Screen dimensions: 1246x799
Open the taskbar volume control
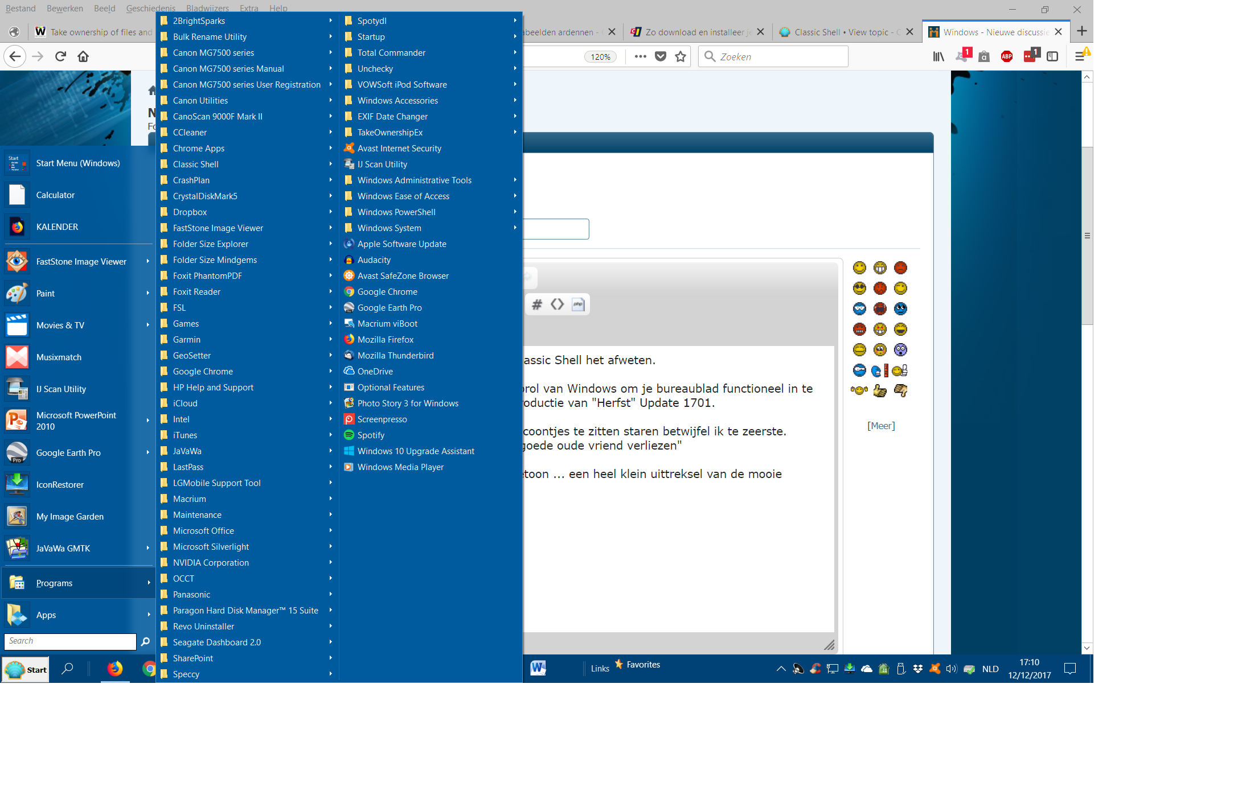click(952, 669)
